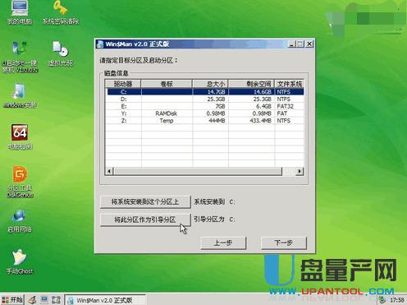Open the Start menu on taskbar

coord(12,300)
